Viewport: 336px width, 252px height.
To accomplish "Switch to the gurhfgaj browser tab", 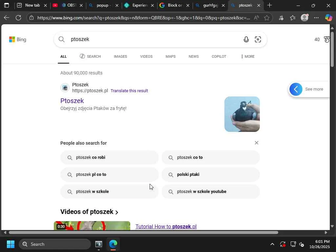I will (210, 5).
